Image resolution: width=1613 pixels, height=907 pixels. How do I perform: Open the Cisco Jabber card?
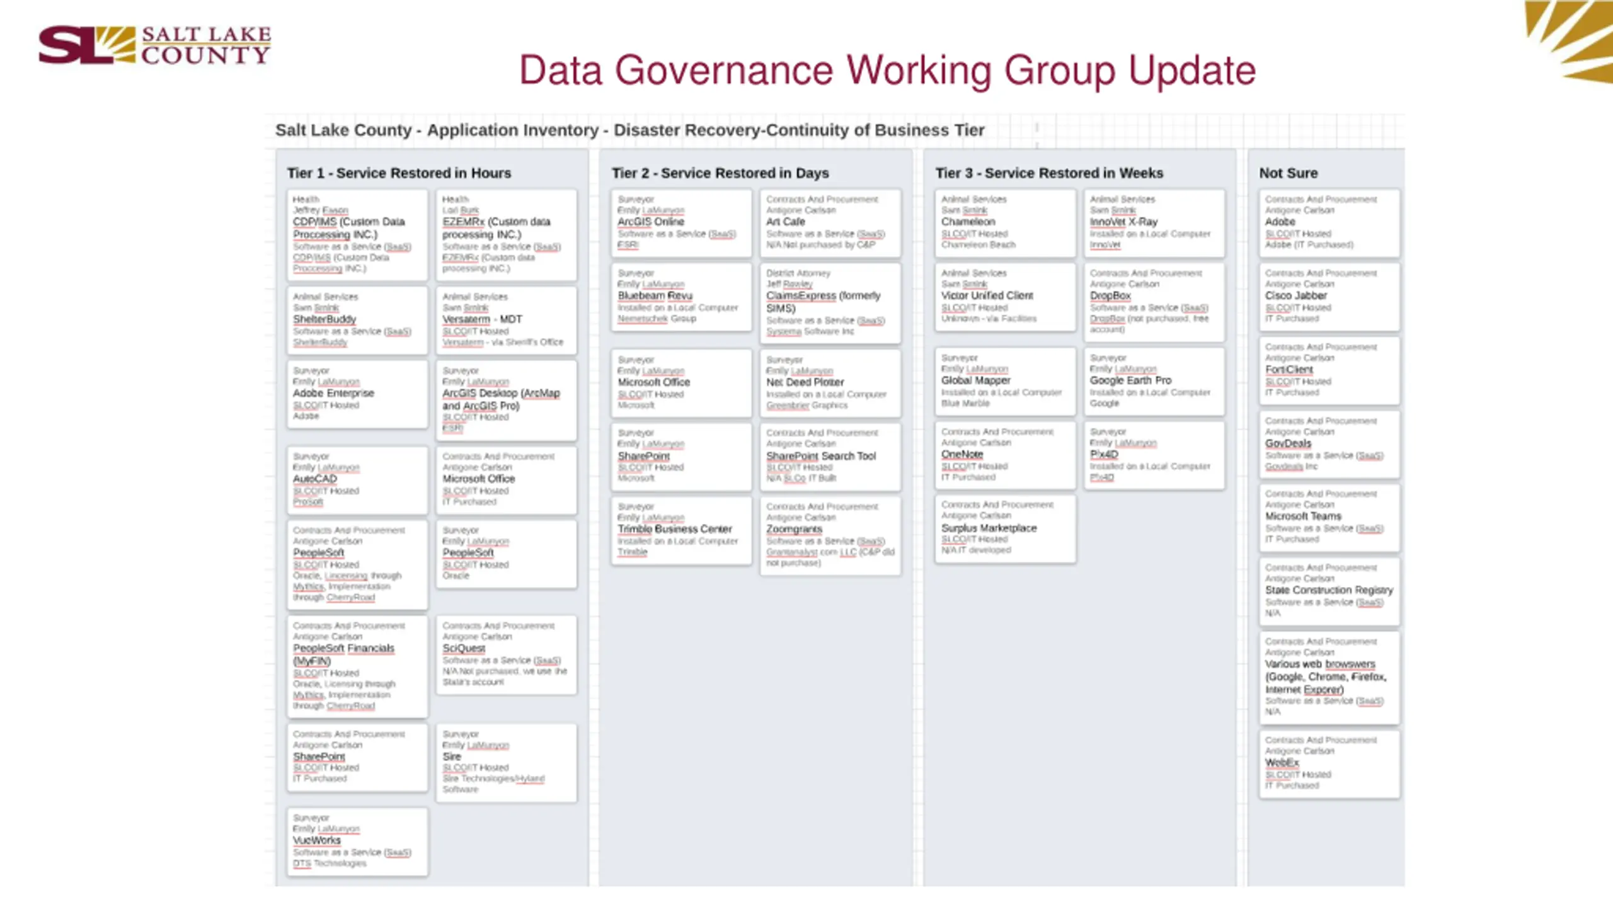click(1329, 297)
